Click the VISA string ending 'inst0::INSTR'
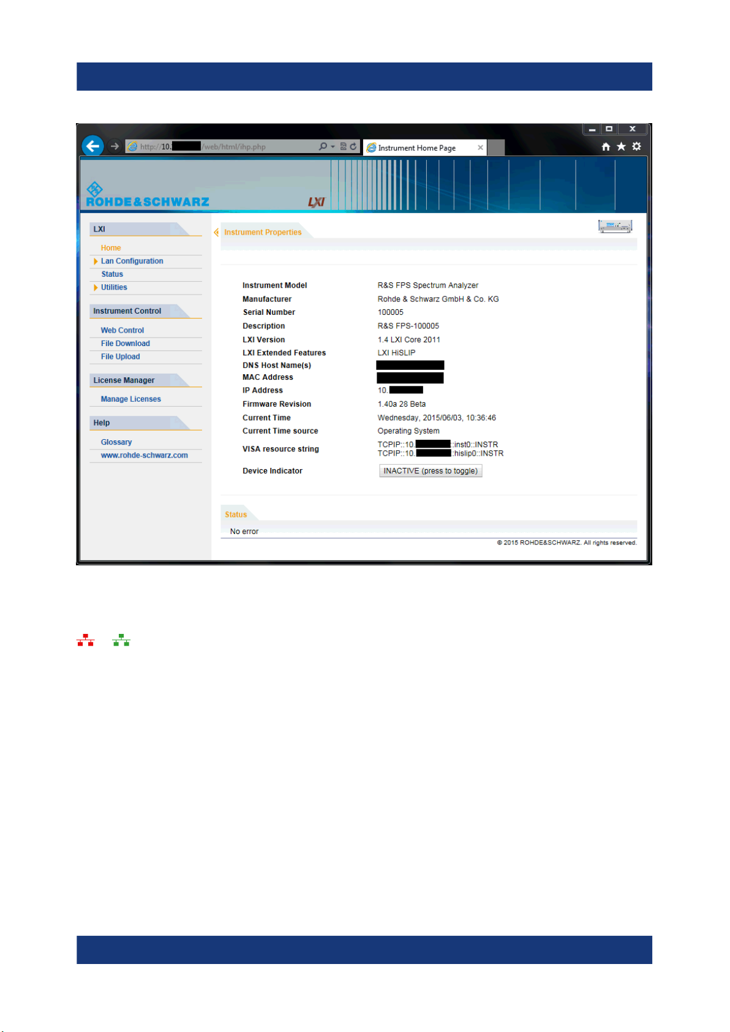 [x=438, y=445]
